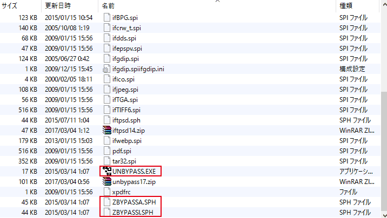The height and width of the screenshot is (218, 387).
Task: Click the scroll down arrow of scrollbar
Action: pos(384,215)
